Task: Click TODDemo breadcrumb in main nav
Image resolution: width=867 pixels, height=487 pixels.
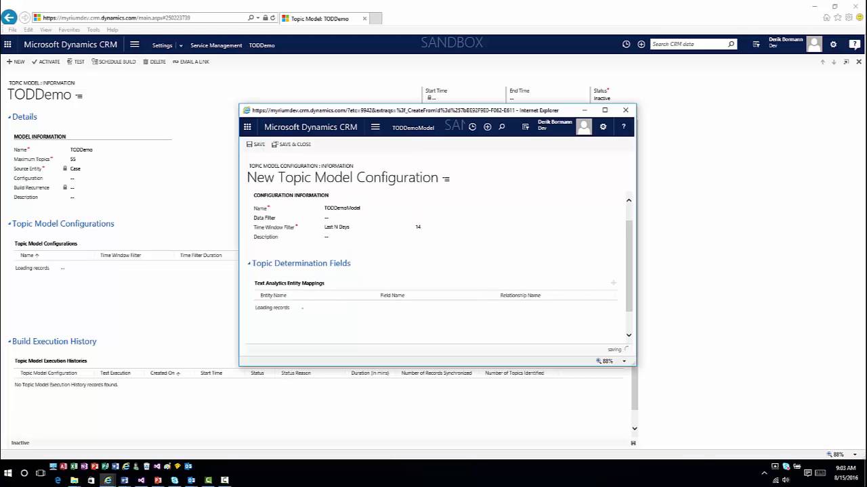Action: coord(261,45)
